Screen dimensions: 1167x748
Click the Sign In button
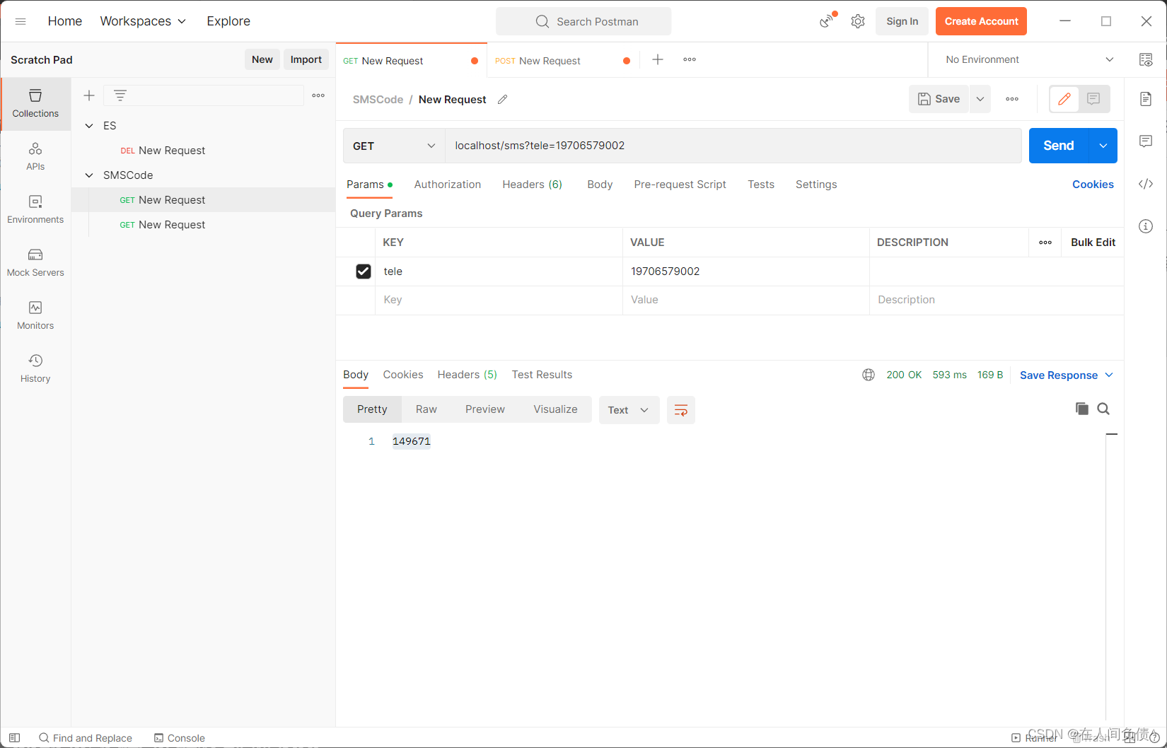902,21
